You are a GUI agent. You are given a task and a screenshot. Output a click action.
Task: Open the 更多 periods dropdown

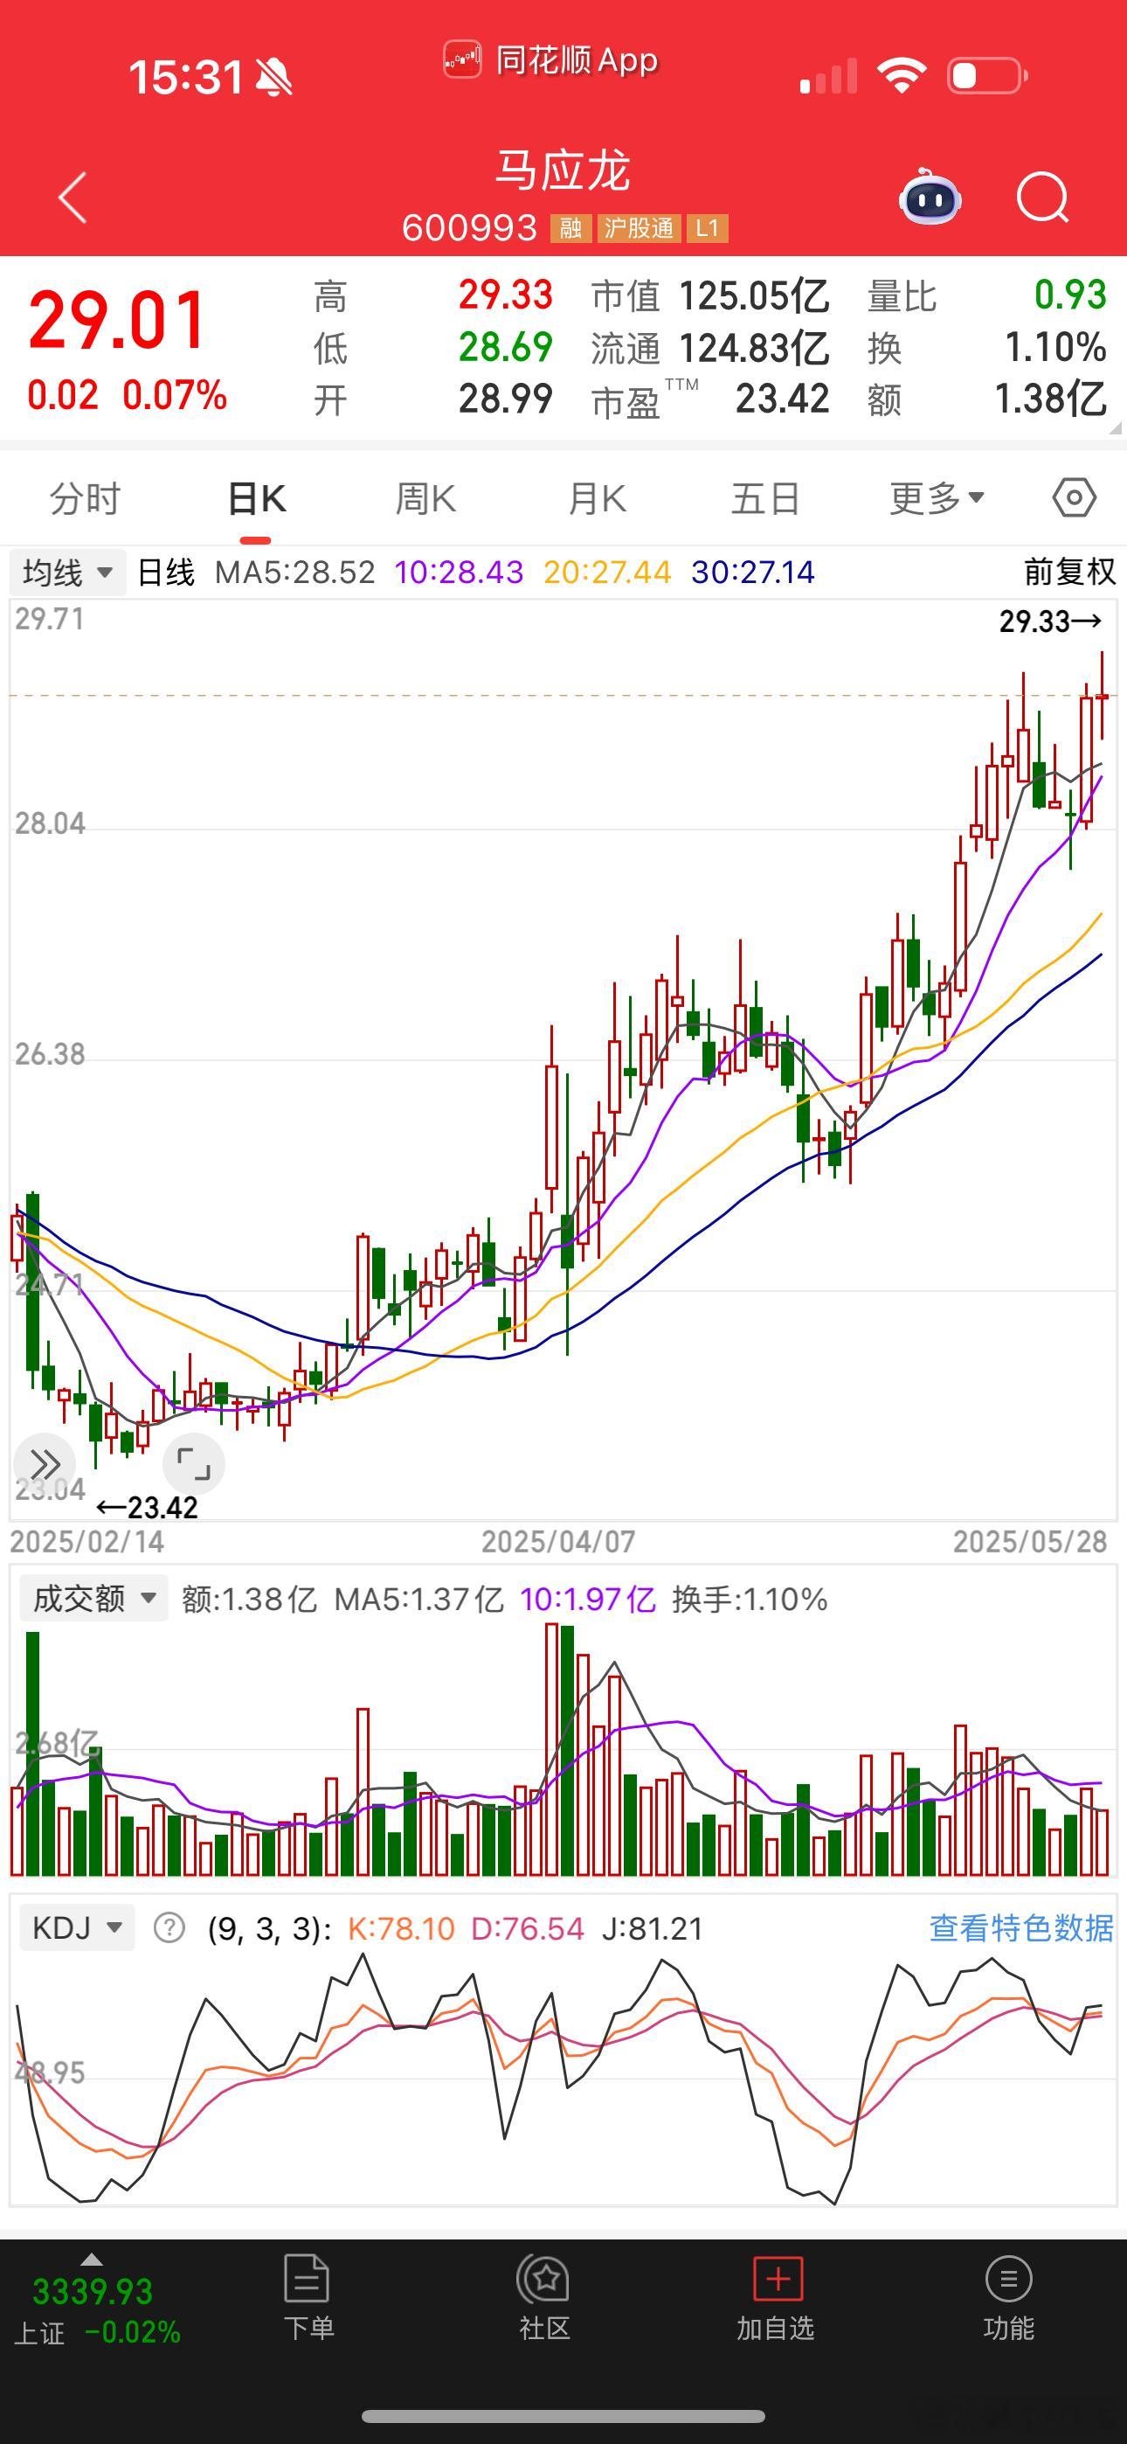937,498
